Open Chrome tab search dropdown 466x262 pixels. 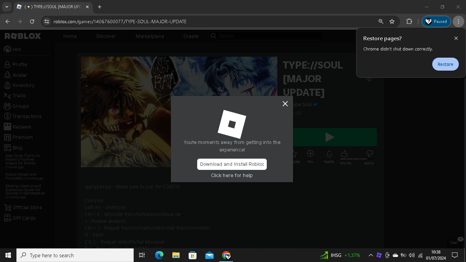coord(7,7)
